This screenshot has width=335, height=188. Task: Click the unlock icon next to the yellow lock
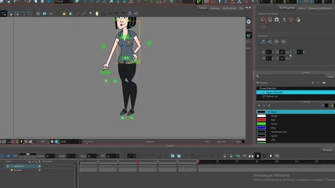[71, 14]
